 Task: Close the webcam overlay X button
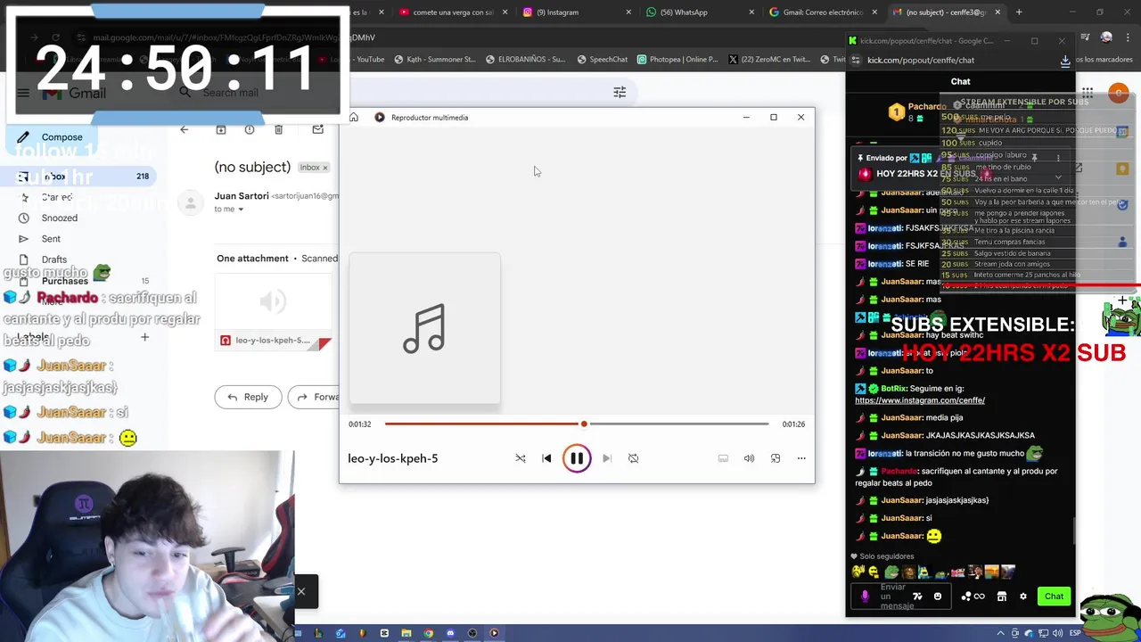click(x=301, y=591)
